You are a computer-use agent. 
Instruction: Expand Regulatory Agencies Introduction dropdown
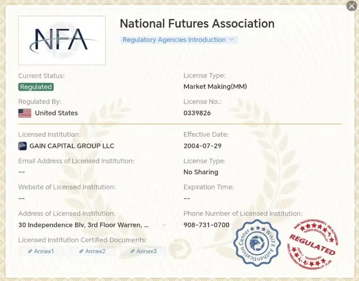tap(179, 40)
